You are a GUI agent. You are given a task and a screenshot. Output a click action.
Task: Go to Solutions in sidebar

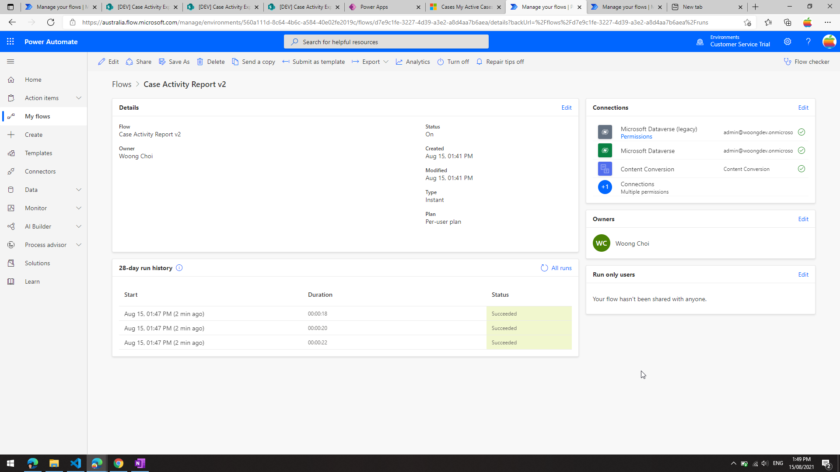37,263
